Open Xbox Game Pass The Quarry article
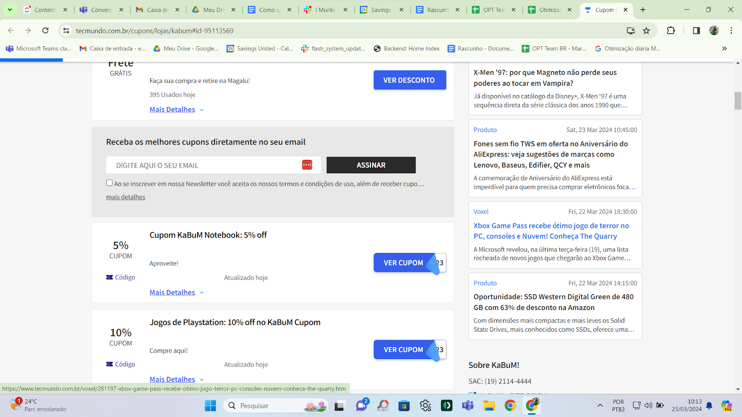Image resolution: width=742 pixels, height=417 pixels. coord(551,231)
